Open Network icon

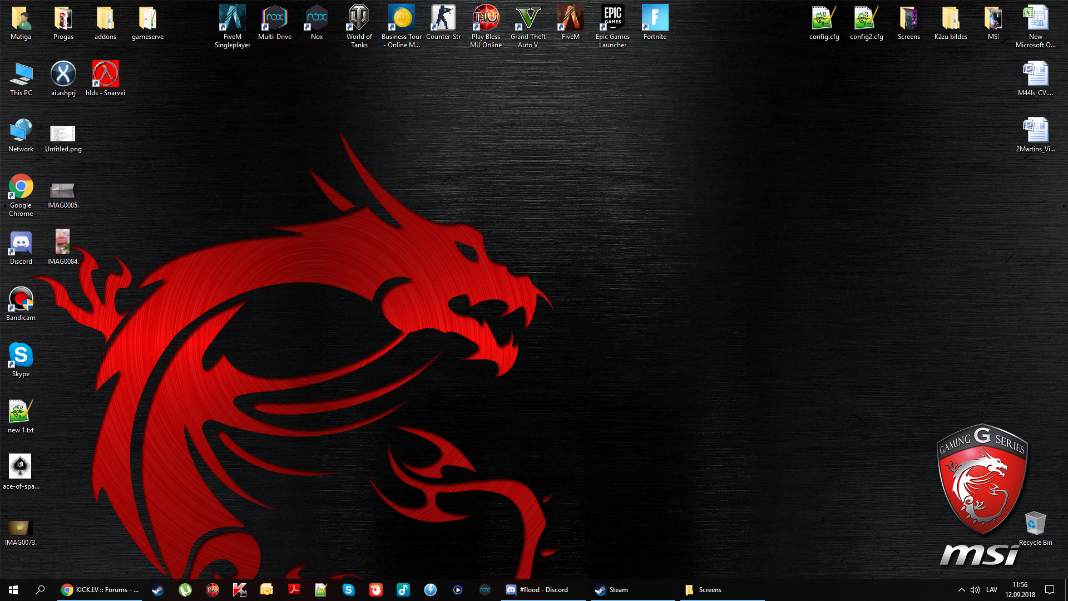[21, 135]
